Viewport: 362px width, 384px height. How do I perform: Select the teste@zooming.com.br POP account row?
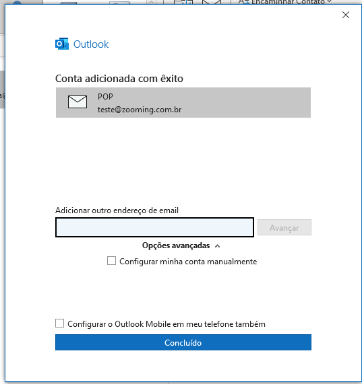click(183, 102)
